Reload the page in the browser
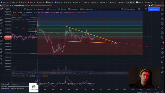Image resolution: width=165 pixels, height=93 pixels. (7, 5)
